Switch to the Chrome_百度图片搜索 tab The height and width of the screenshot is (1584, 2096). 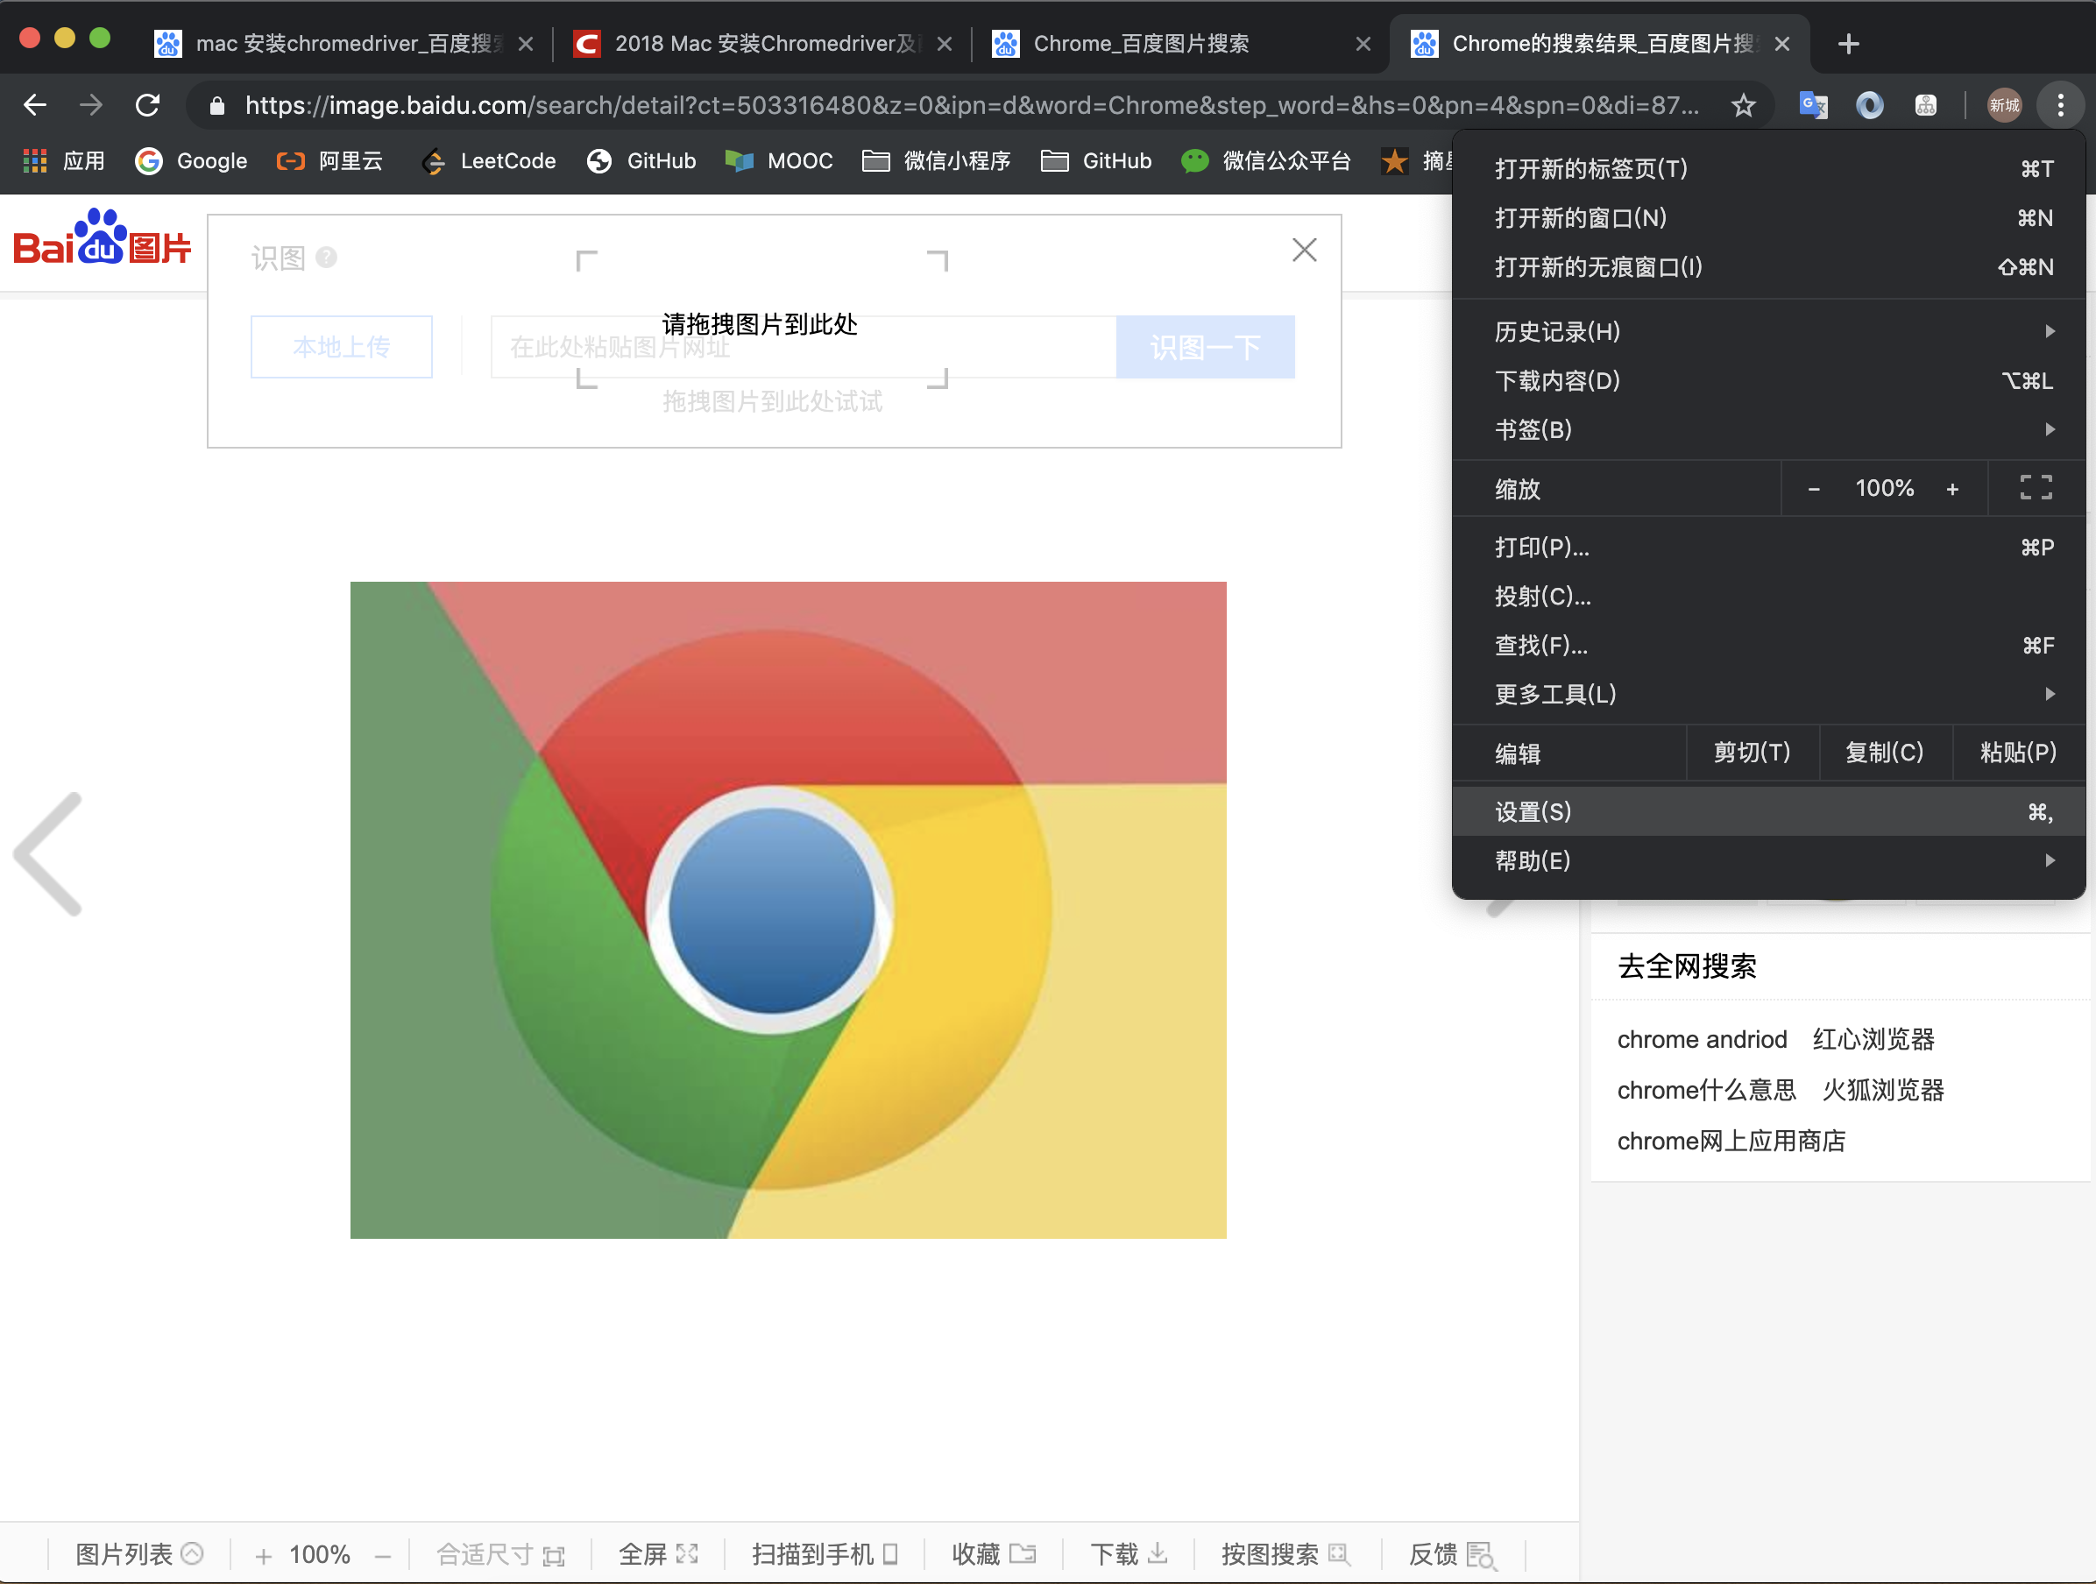1180,44
